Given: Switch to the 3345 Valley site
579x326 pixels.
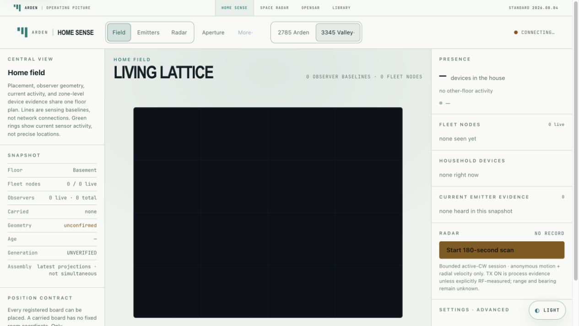Looking at the screenshot, I should (x=338, y=33).
